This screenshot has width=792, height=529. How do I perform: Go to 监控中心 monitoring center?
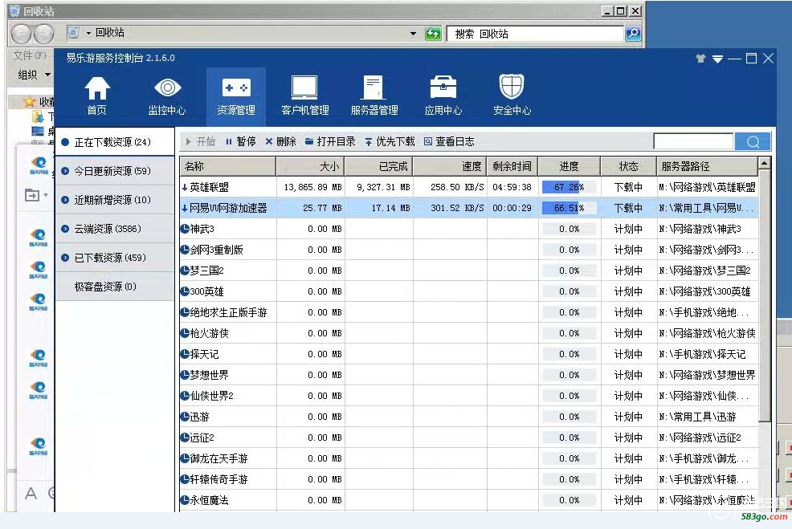(x=167, y=96)
